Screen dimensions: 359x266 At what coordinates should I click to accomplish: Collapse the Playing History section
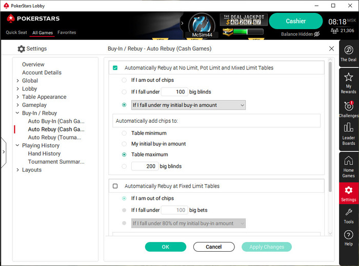[17, 145]
